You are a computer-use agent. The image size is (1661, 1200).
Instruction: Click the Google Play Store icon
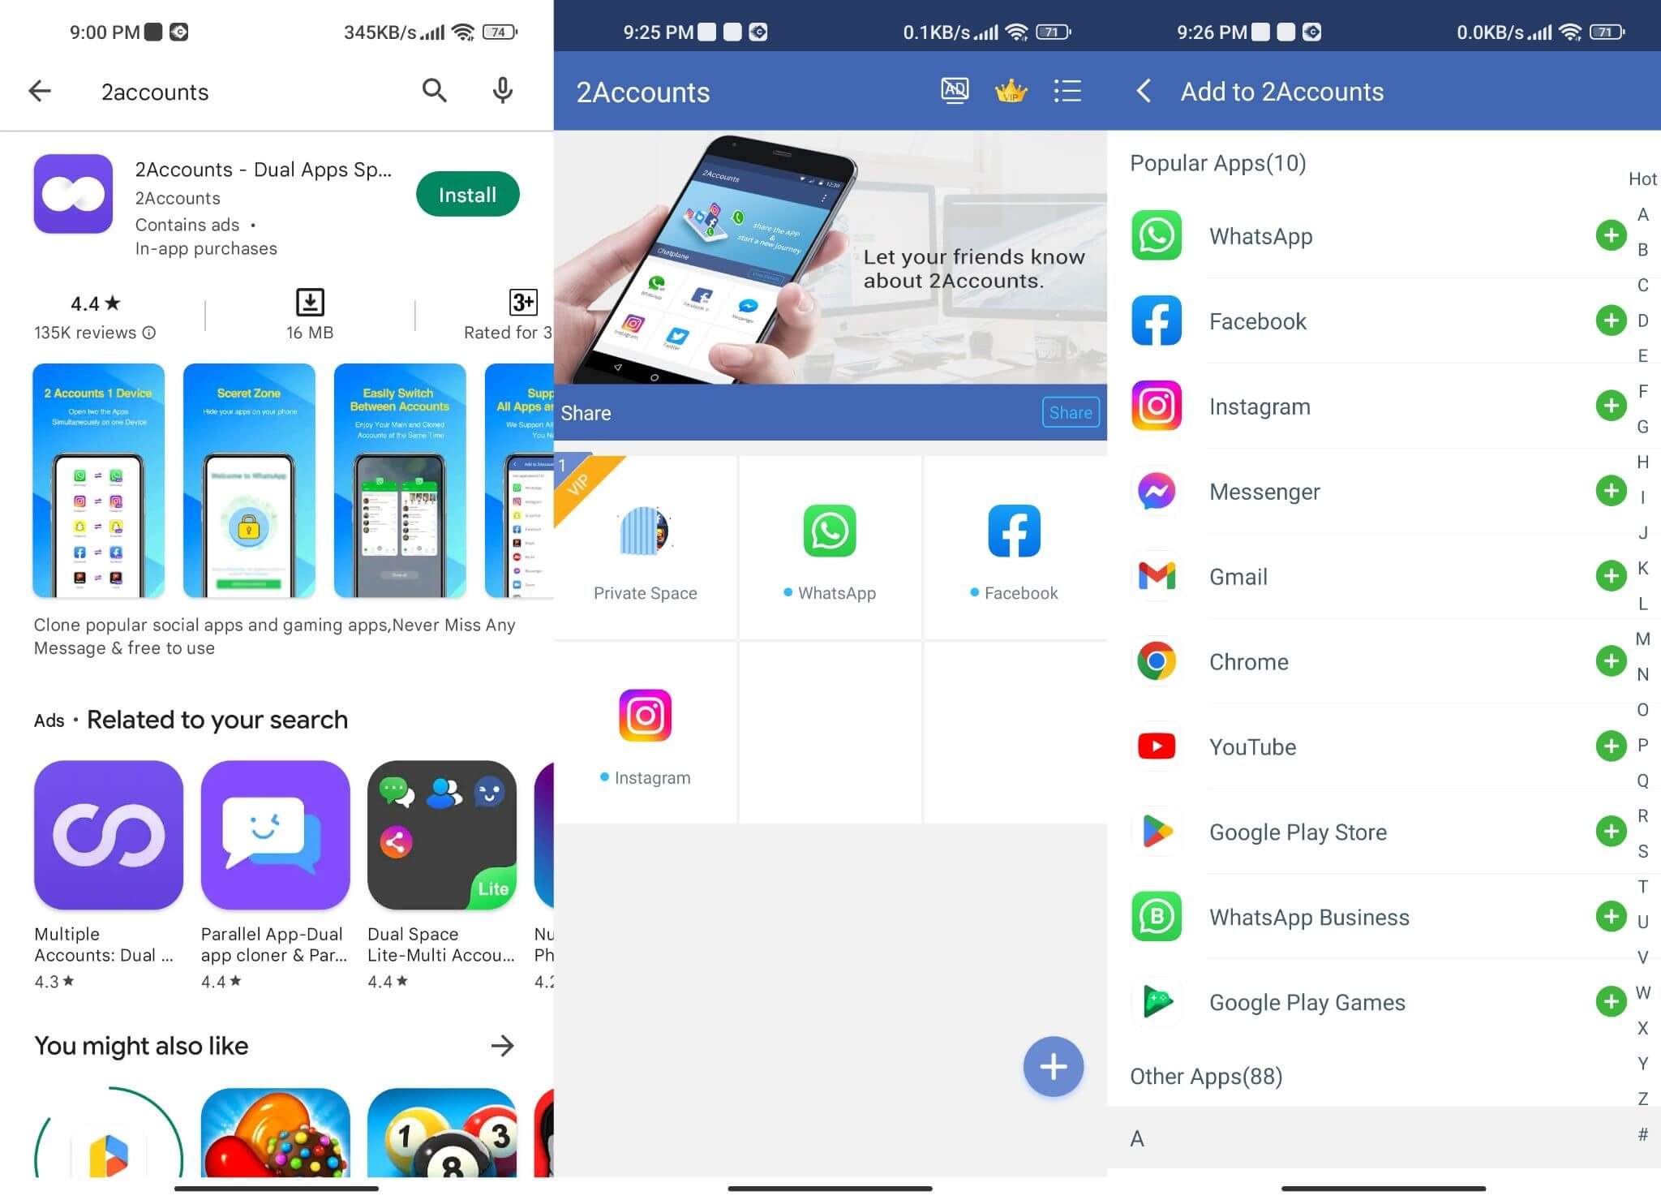pos(1157,832)
